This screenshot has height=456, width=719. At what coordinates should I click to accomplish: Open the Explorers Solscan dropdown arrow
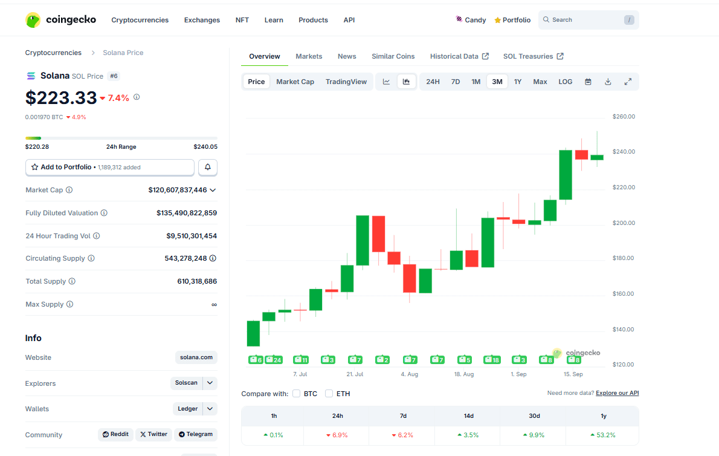(210, 383)
